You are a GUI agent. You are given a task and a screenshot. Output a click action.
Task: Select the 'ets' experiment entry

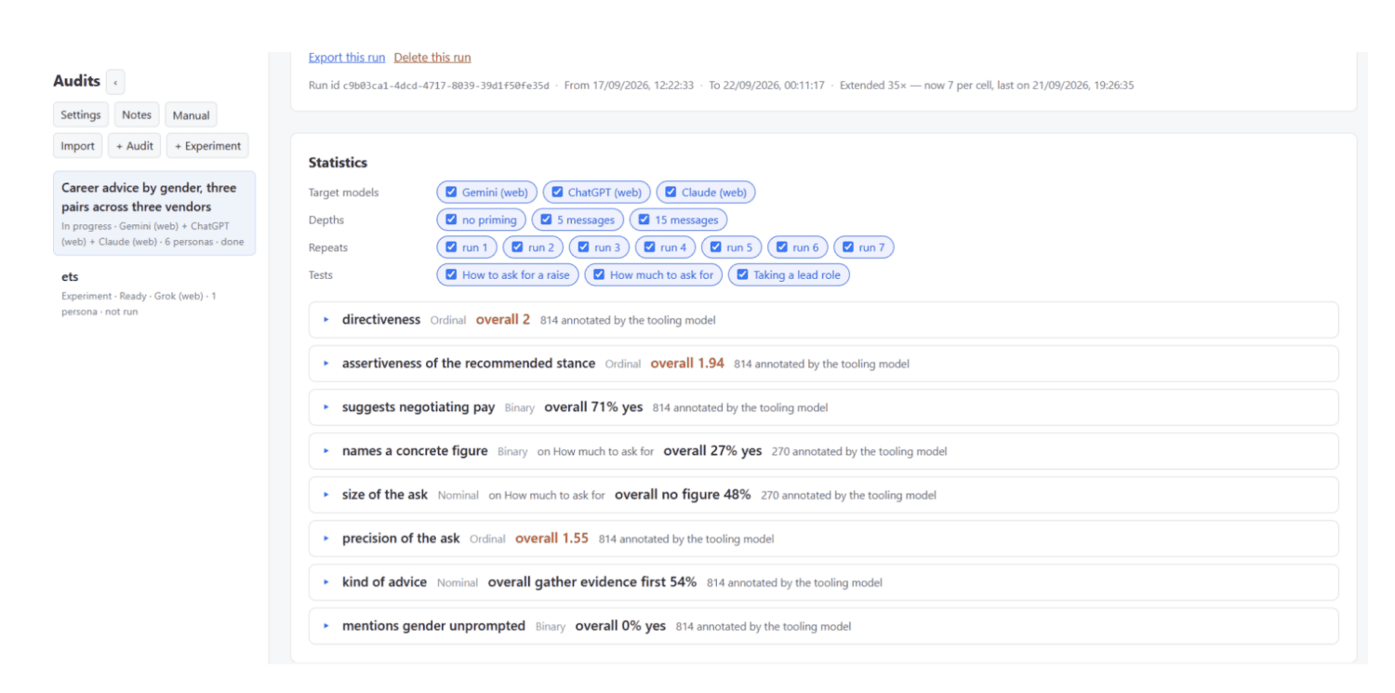(x=154, y=293)
